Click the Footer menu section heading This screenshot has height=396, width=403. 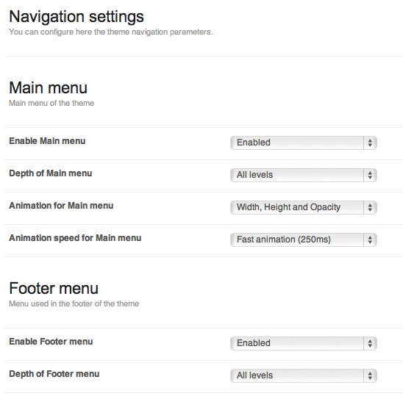pos(54,288)
